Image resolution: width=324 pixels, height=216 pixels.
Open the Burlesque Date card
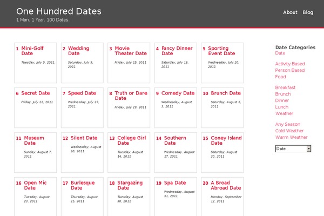coord(83,185)
